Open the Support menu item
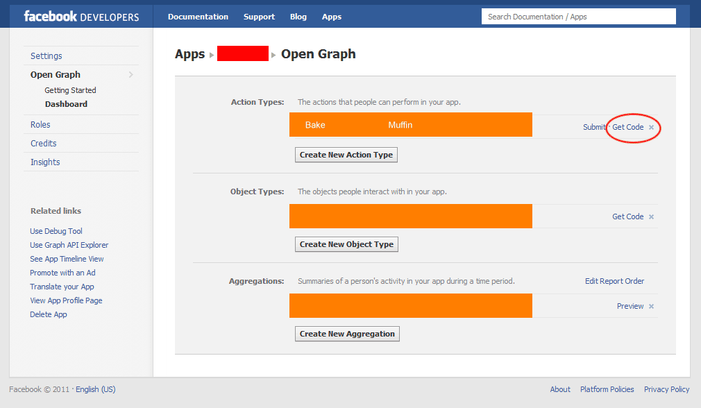Viewport: 701px width, 408px height. (x=259, y=17)
